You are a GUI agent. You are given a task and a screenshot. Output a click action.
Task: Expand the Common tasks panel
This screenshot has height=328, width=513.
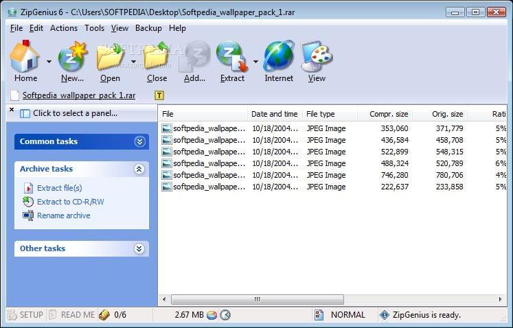click(139, 141)
